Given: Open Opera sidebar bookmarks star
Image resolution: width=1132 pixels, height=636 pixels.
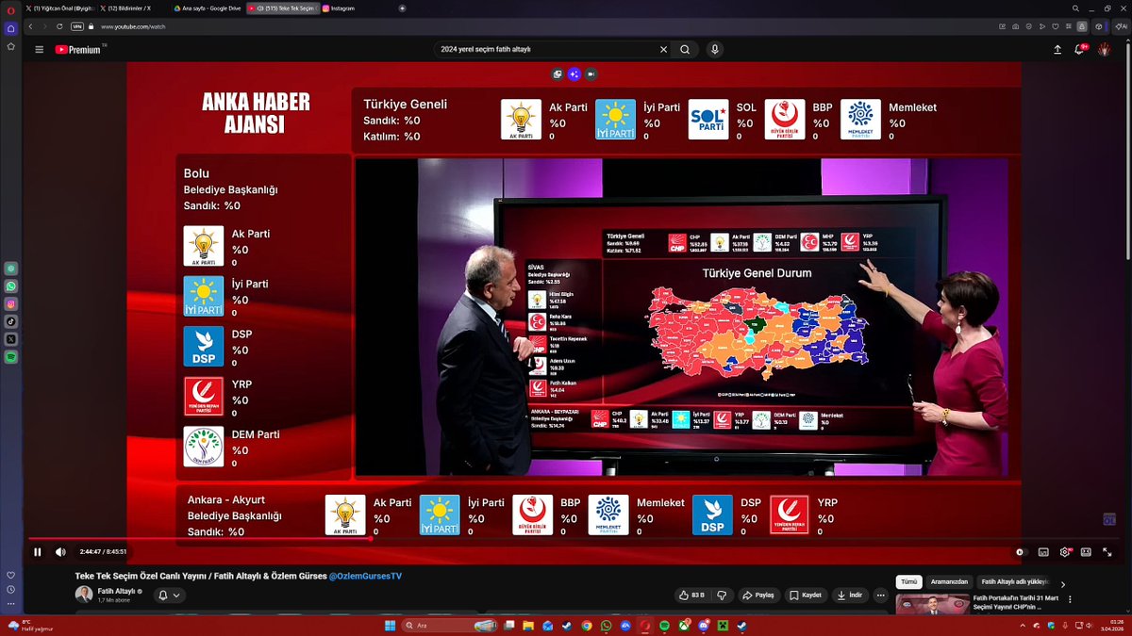Looking at the screenshot, I should 10,44.
